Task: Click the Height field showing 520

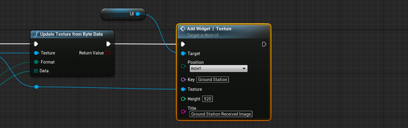Action: coord(207,99)
